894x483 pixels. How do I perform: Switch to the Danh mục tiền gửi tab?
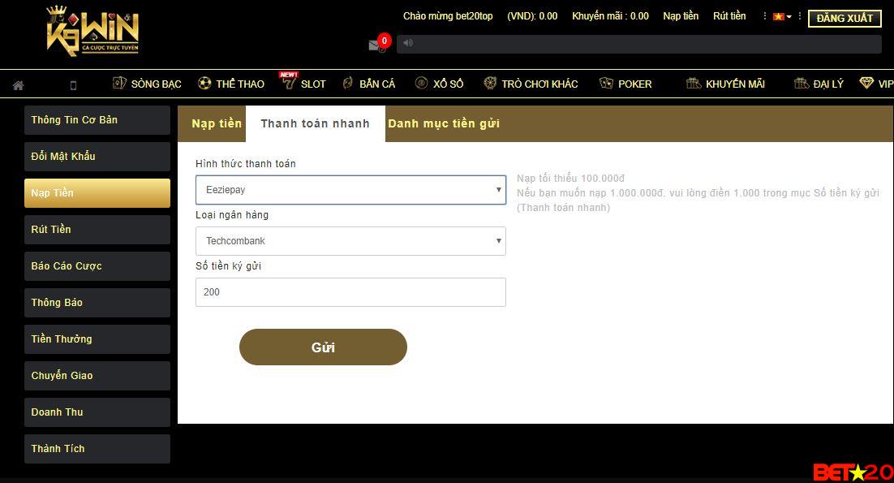pos(444,123)
